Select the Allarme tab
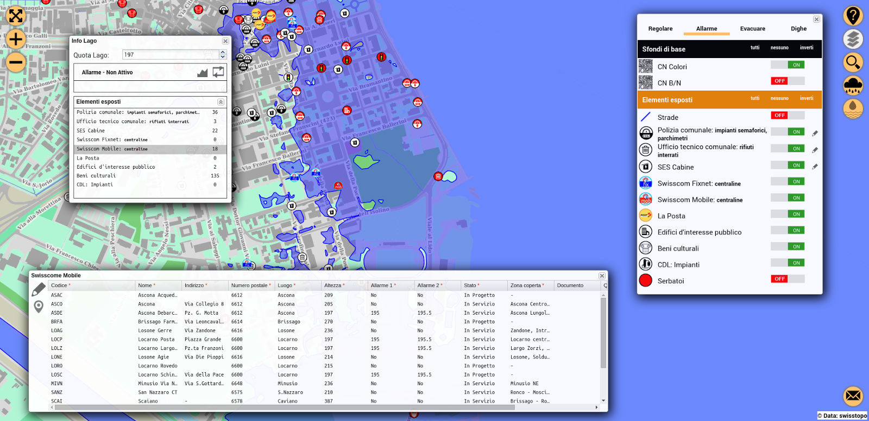Viewport: 869px width, 421px height. click(707, 29)
